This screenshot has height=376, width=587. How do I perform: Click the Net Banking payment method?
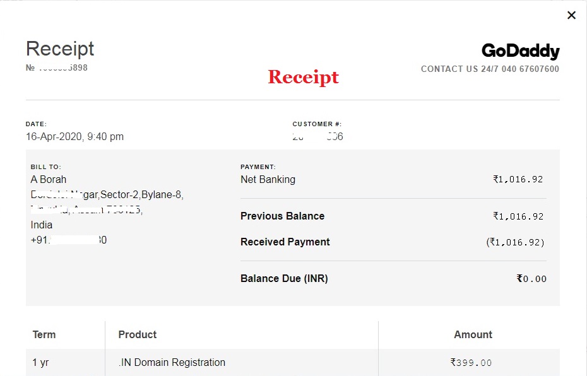[x=268, y=179]
